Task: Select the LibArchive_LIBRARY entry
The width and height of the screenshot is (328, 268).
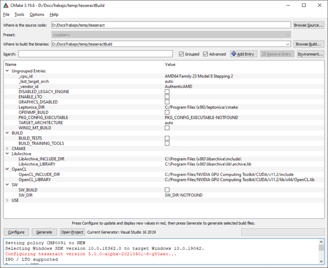Action: [37, 164]
